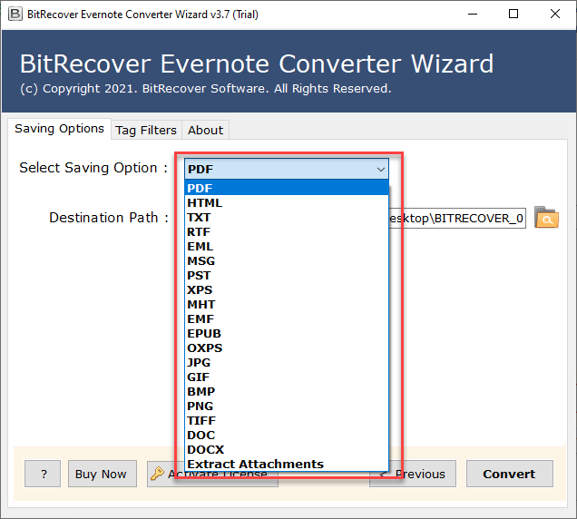This screenshot has height=519, width=577.
Task: Go back with the Previous button
Action: (413, 474)
